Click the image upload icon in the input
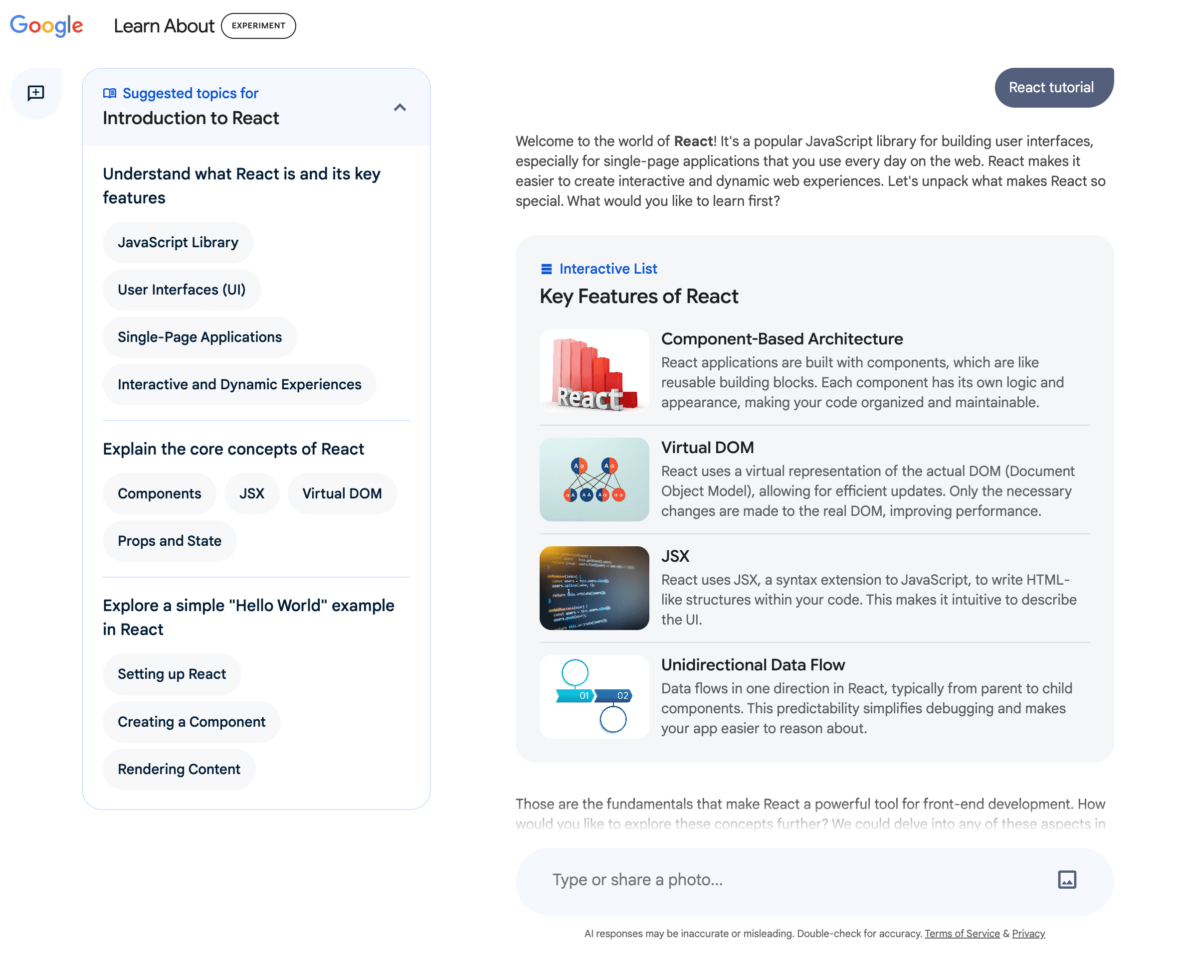 pyautogui.click(x=1067, y=879)
